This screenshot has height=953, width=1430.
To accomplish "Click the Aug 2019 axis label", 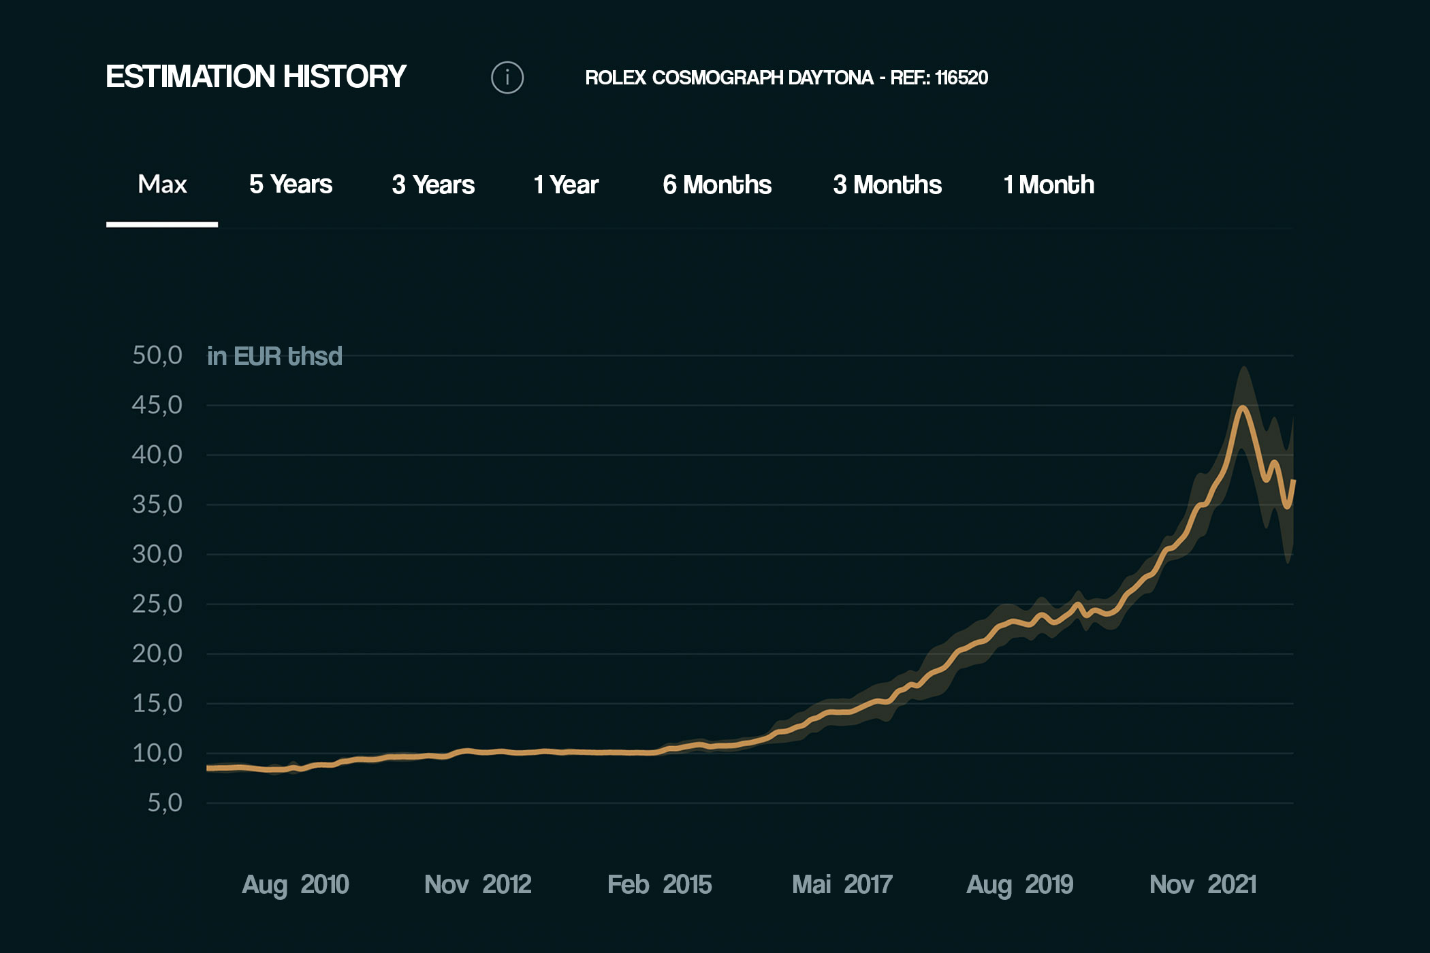I will (1019, 884).
